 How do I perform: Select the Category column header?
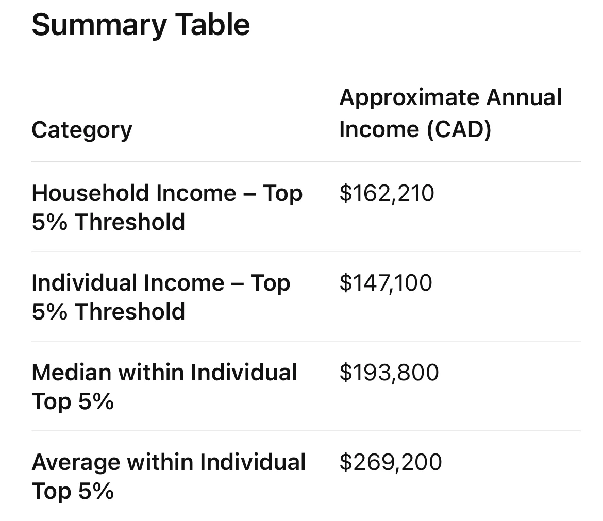(82, 129)
